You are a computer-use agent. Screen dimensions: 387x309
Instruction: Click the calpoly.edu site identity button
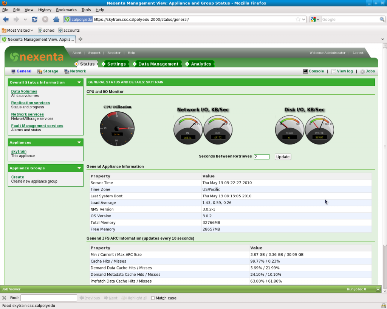tap(78, 20)
